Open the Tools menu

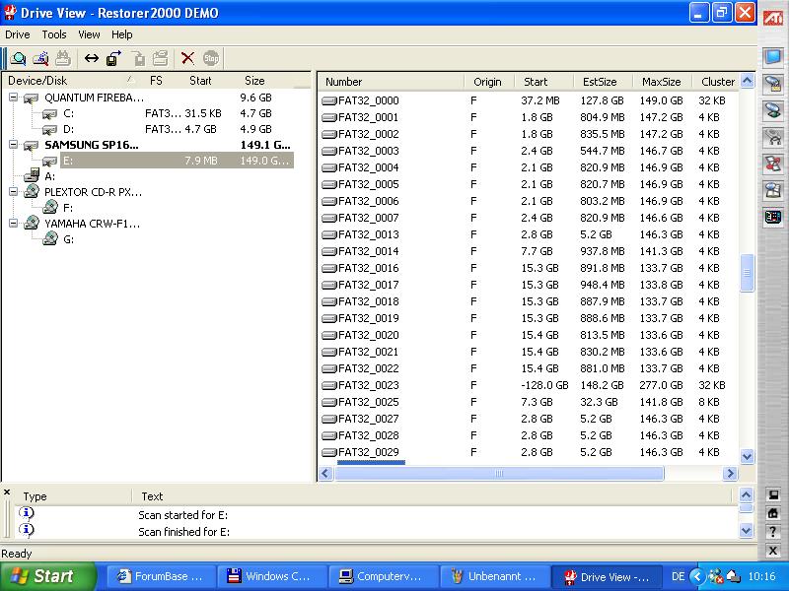(54, 34)
